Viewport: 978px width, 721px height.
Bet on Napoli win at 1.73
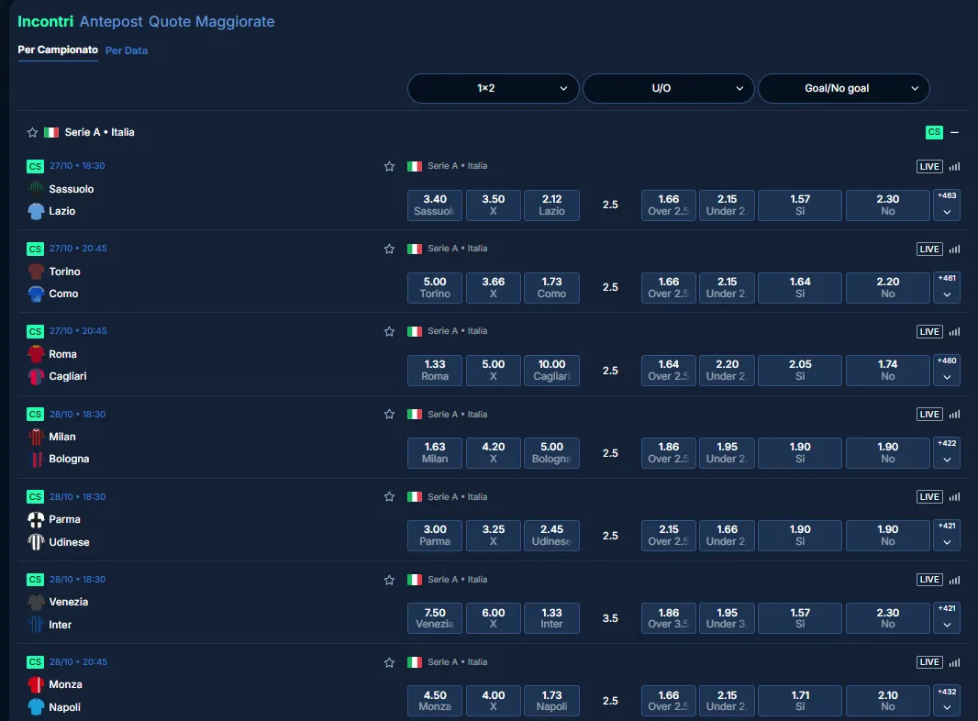pos(552,701)
